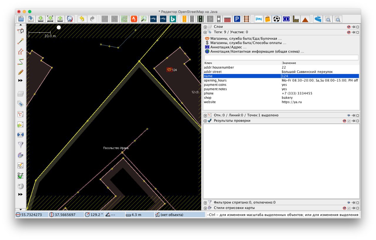Image resolution: width=376 pixels, height=240 pixels.
Task: Open the accommodation bed preset
Action: point(258,19)
